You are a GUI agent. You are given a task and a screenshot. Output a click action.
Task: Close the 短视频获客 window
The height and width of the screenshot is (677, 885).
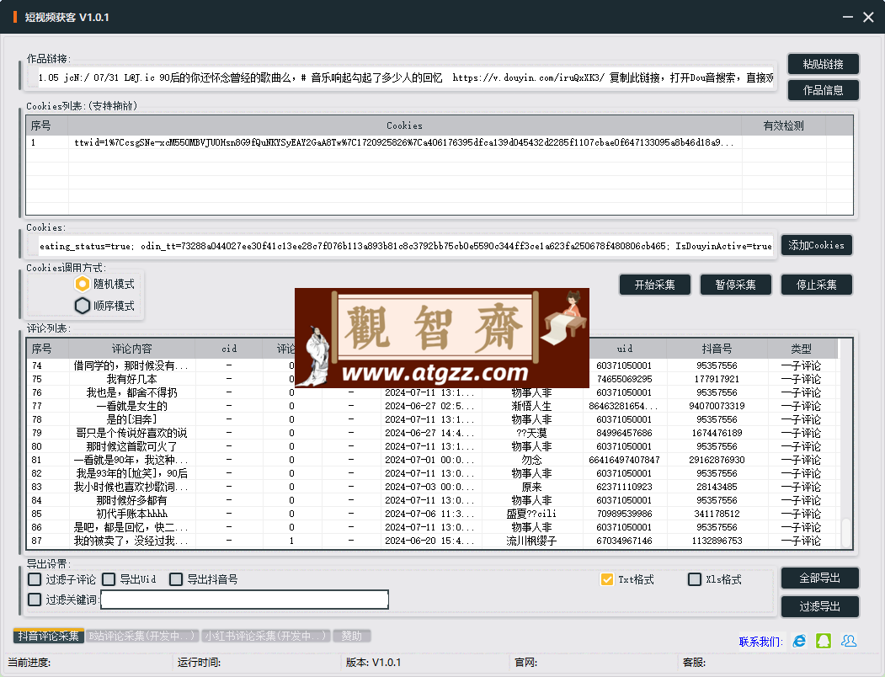click(869, 17)
